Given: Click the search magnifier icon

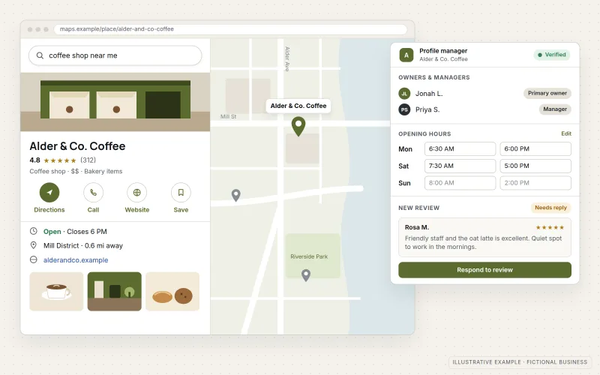Looking at the screenshot, I should coord(40,55).
